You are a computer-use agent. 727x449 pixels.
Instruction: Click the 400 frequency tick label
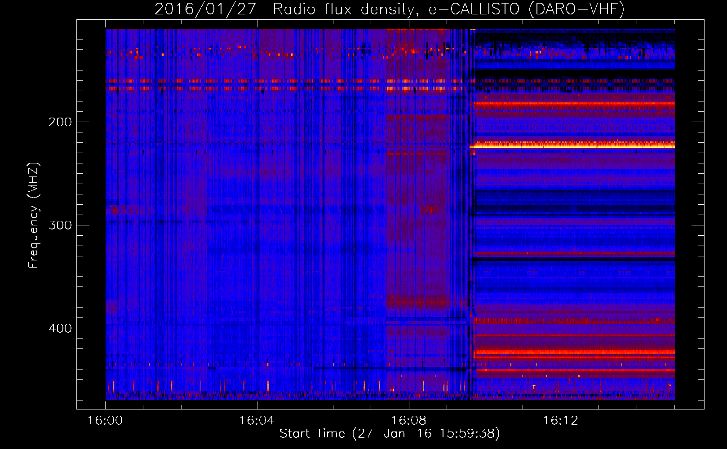point(60,328)
